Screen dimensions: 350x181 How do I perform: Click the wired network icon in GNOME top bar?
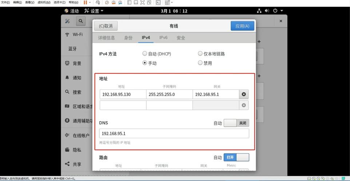259,10
